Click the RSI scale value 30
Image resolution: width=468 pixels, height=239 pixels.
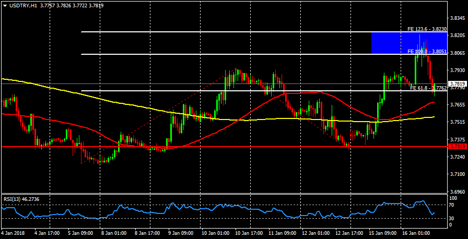pos(452,218)
